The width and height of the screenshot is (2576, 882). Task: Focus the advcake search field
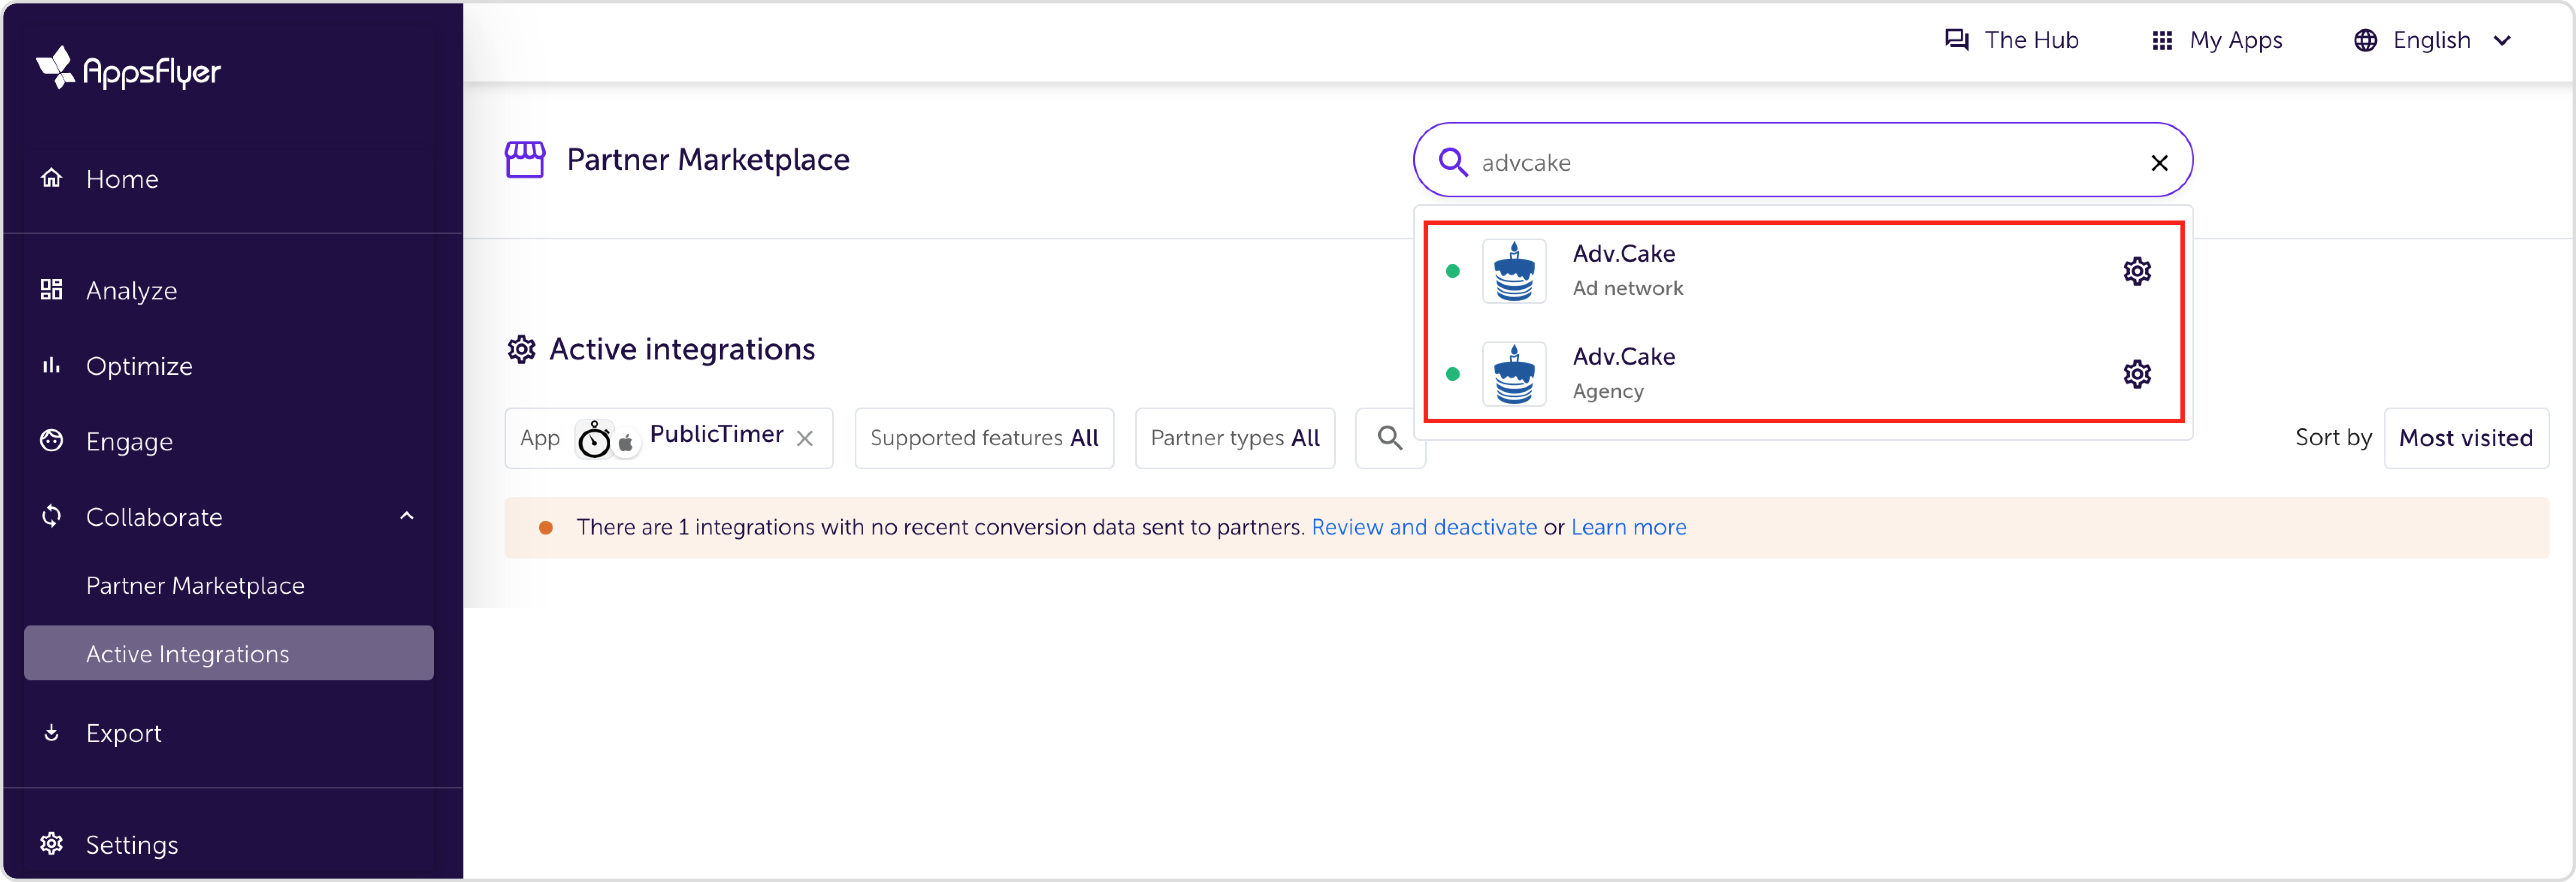point(1803,161)
